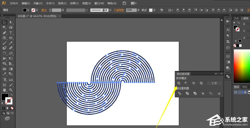The image size is (250, 128).
Task: Open the opacity percentage dropdown
Action: (138, 10)
